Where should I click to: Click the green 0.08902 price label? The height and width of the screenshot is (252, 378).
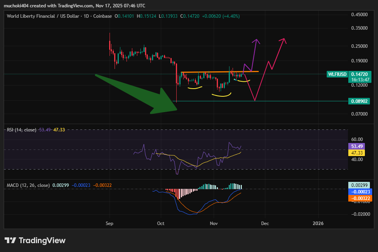pos(360,101)
